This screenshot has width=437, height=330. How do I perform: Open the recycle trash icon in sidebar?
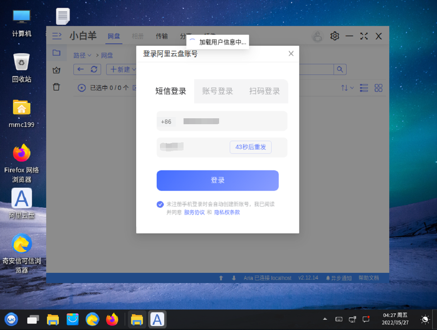[56, 87]
